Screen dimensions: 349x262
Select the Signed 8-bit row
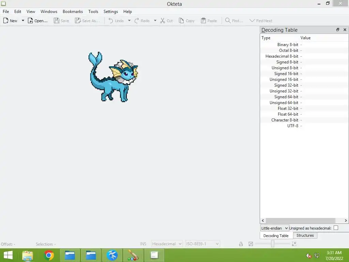pyautogui.click(x=304, y=62)
